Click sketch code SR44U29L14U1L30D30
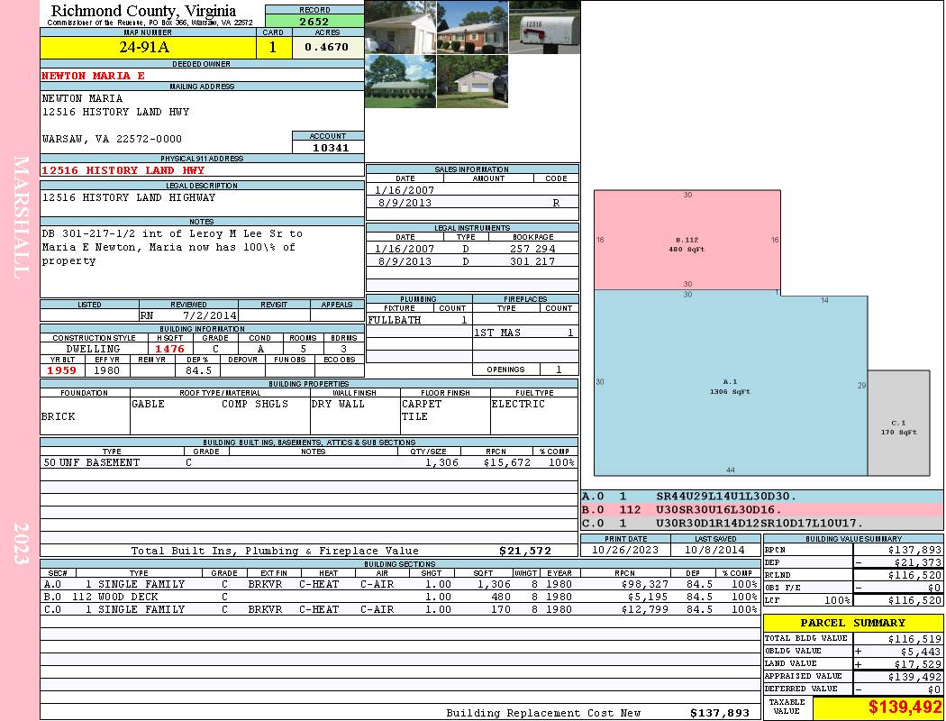The height and width of the screenshot is (721, 946). coord(726,497)
